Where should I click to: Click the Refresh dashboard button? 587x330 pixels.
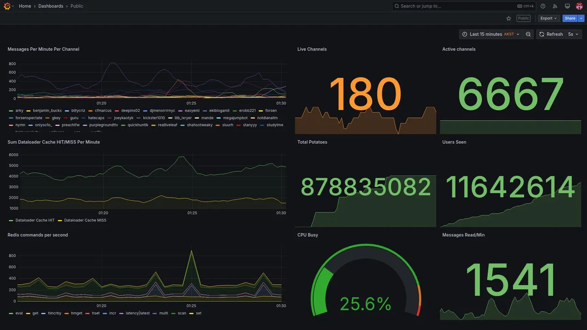tap(551, 34)
